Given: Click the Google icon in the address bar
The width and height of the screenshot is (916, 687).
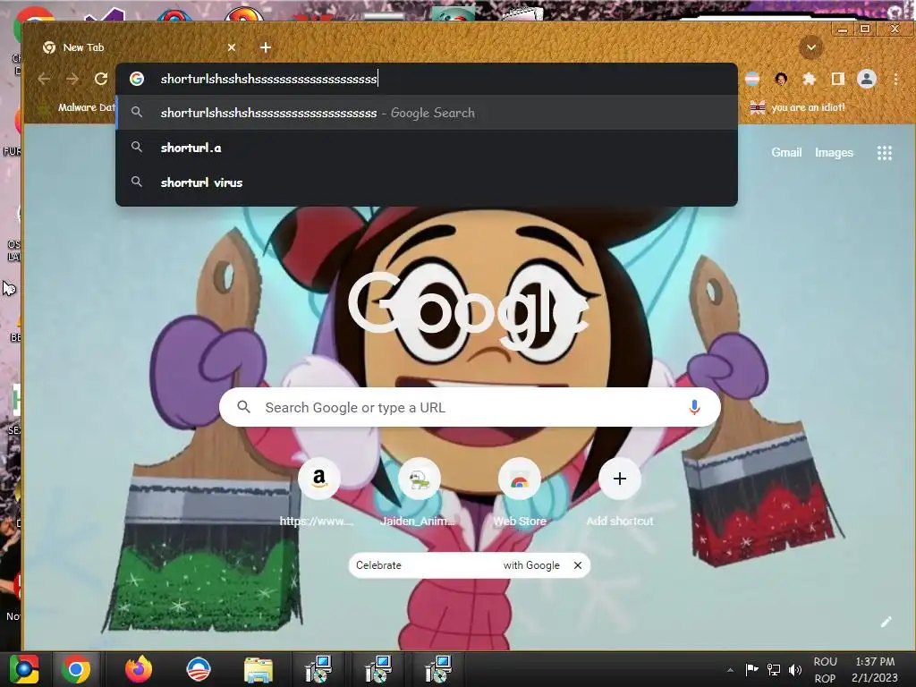Looking at the screenshot, I should point(137,79).
